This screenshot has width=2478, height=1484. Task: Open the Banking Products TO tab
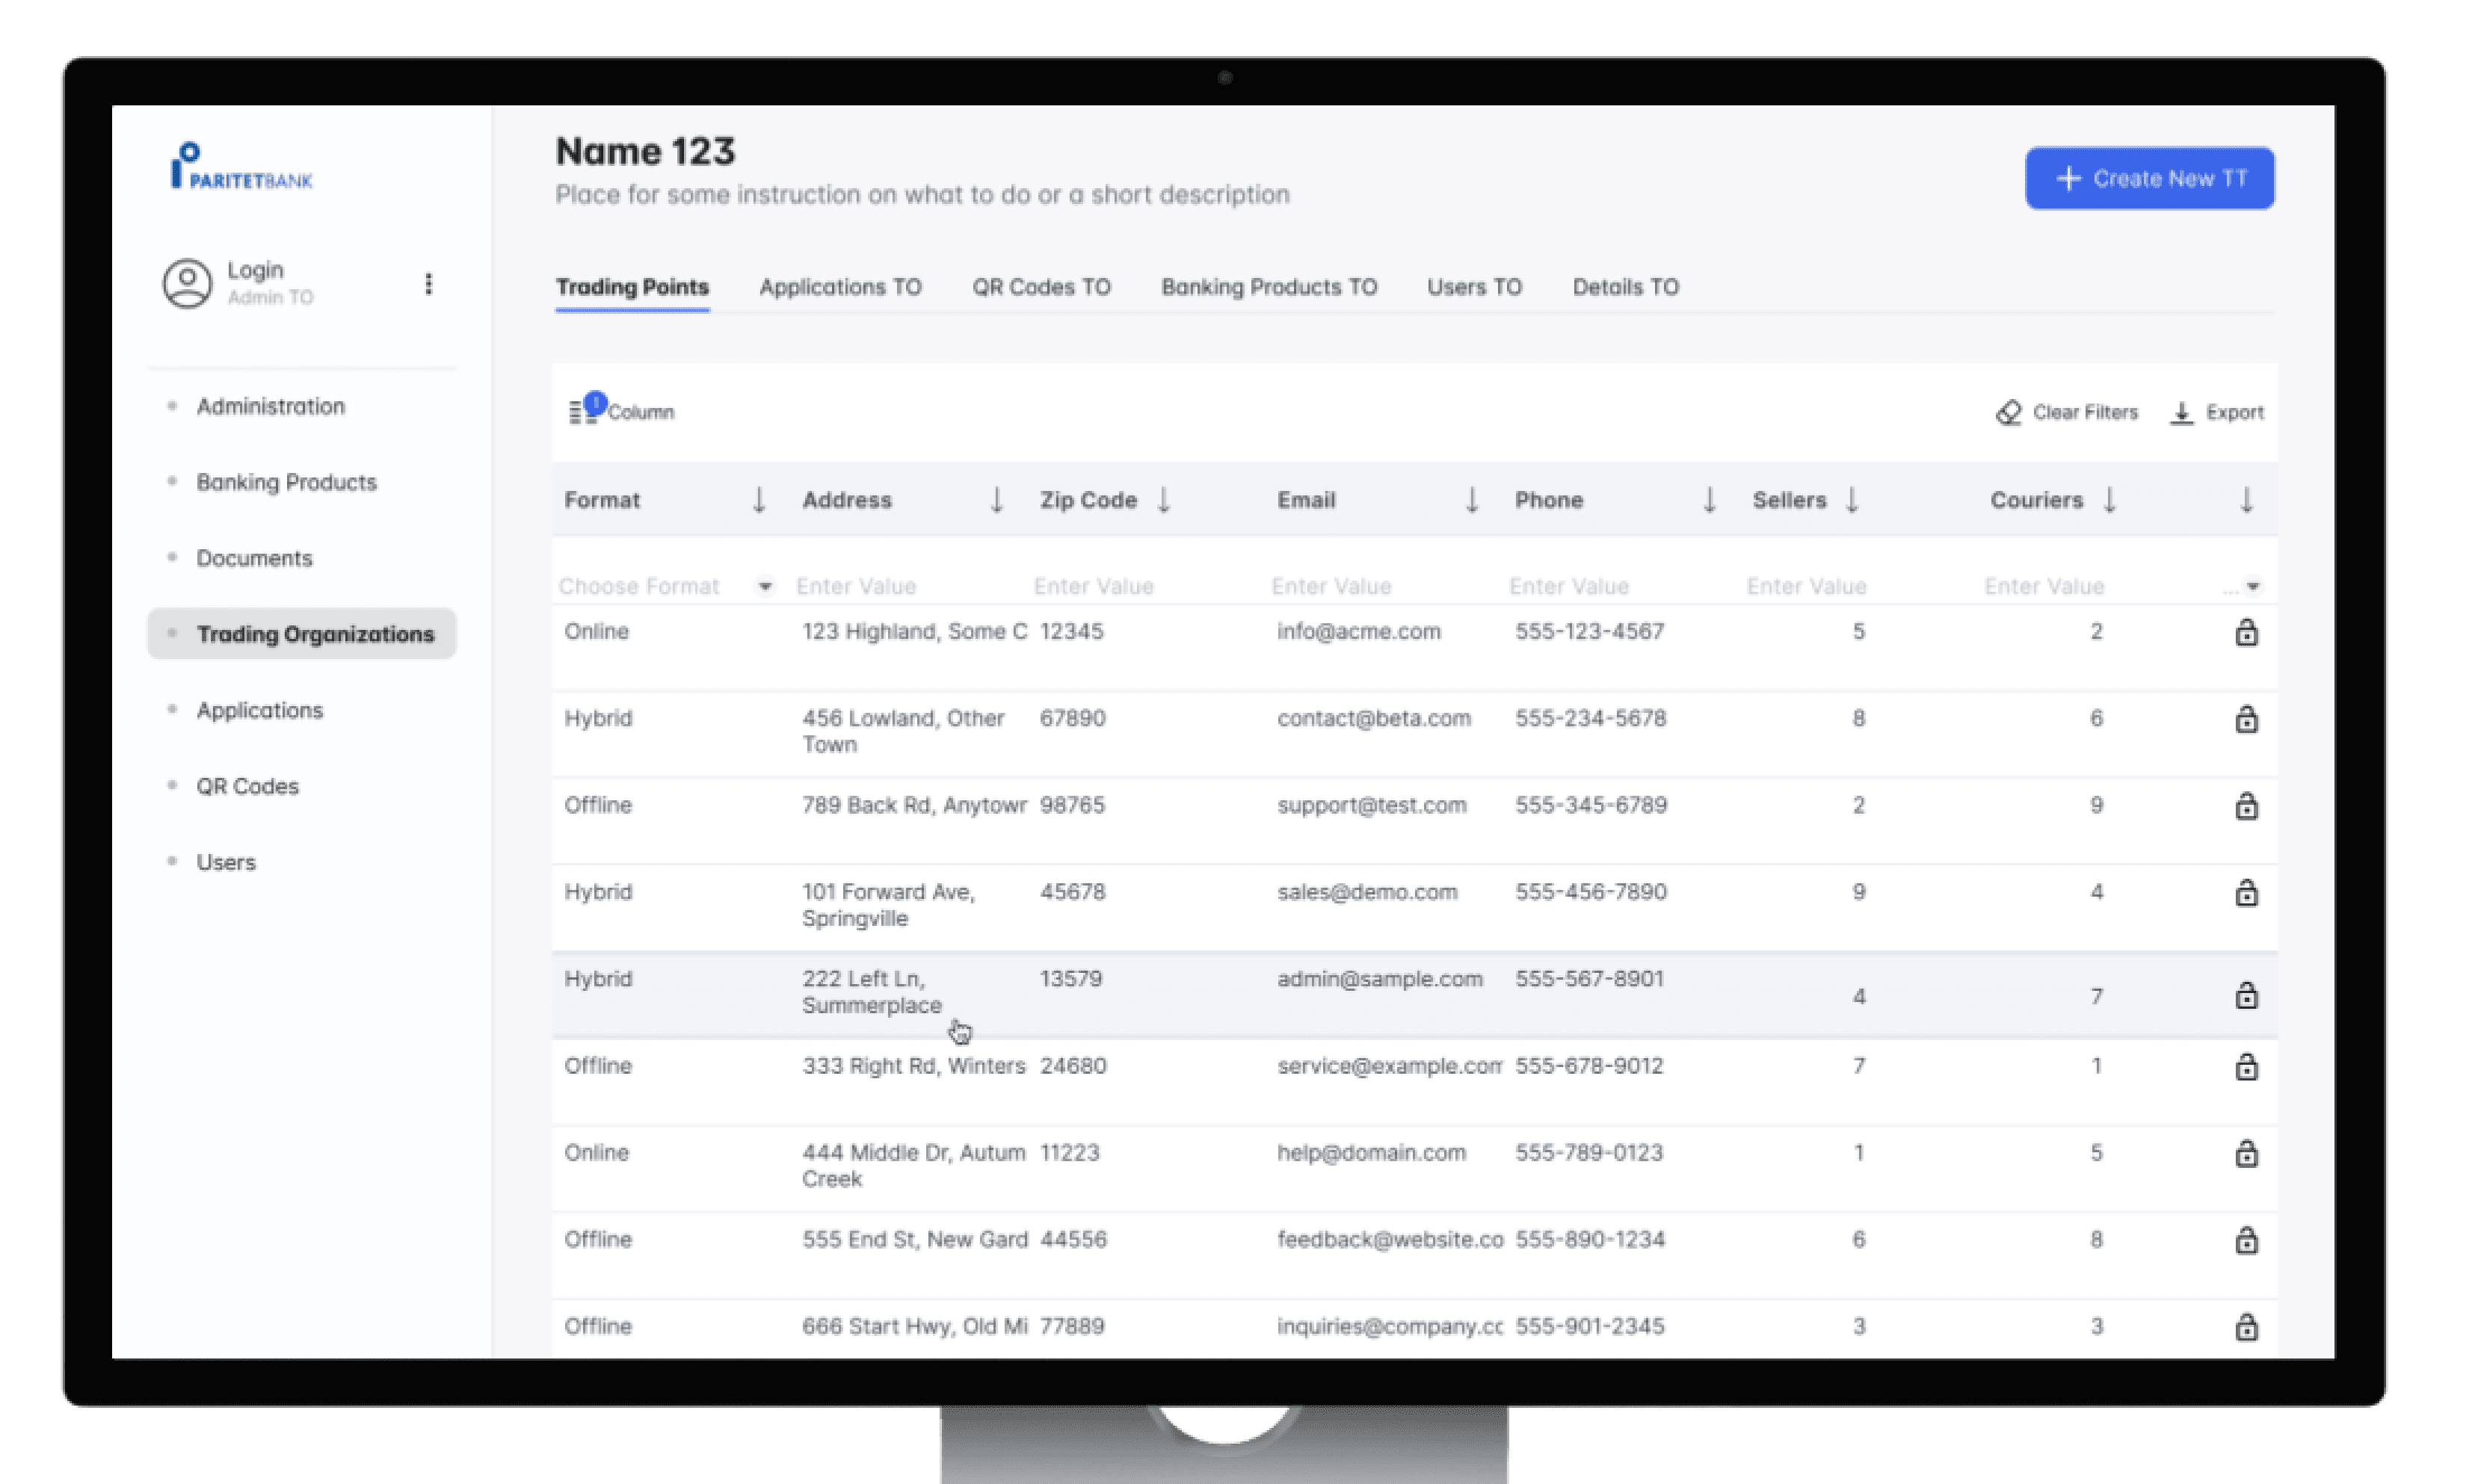pos(1269,287)
